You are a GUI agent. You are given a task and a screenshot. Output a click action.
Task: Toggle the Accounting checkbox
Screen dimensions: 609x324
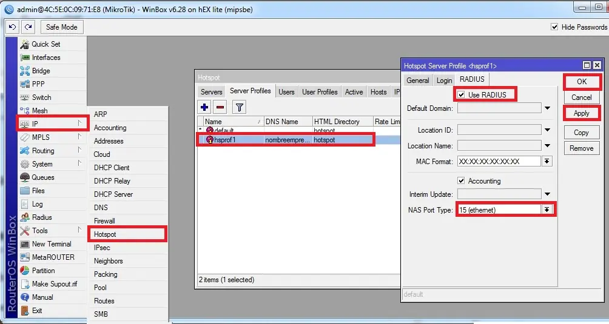[462, 180]
